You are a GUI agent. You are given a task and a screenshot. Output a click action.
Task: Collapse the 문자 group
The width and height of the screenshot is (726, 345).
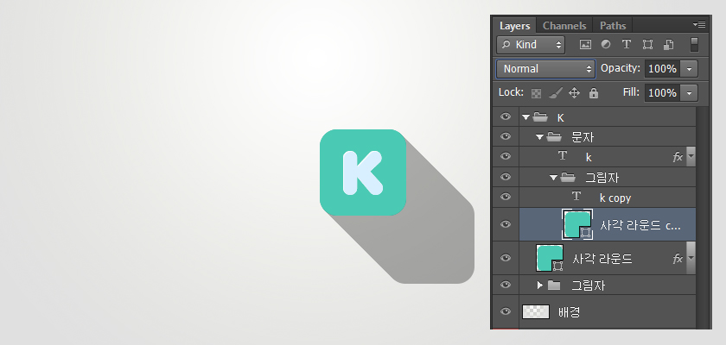(x=539, y=137)
